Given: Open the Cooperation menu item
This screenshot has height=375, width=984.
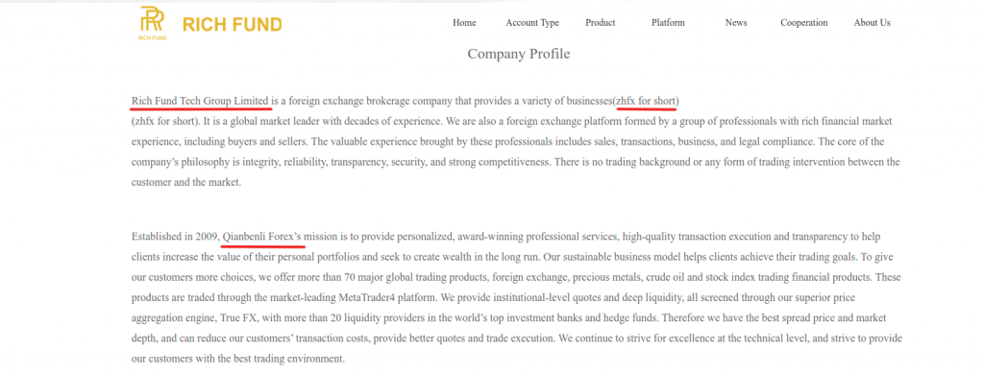Looking at the screenshot, I should [804, 22].
